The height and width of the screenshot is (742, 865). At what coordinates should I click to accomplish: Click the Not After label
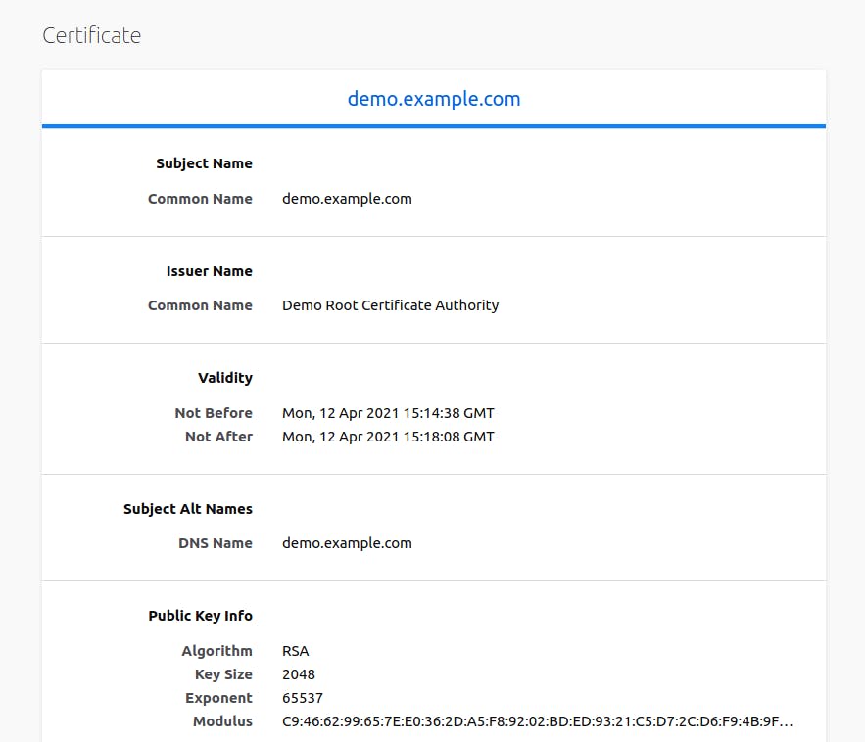(x=218, y=437)
